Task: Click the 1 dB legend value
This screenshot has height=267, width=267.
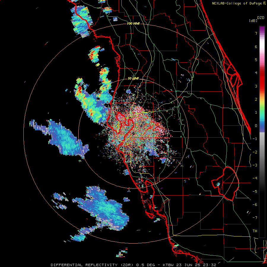Action: pos(256,112)
